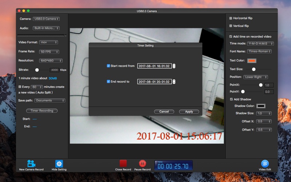291x182 pixels.
Task: Open the Offset Y dropdown
Action: pyautogui.click(x=264, y=130)
